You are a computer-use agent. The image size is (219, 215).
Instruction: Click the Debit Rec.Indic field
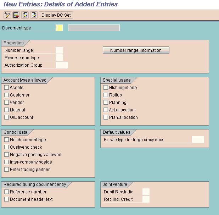pyautogui.click(x=146, y=192)
